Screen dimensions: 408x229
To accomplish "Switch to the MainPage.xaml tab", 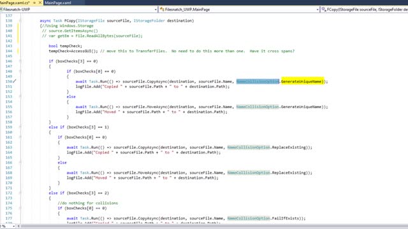I will (x=58, y=3).
